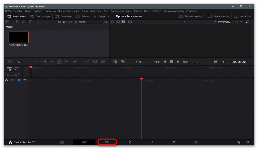Screen dimensions: 258x149
Task: Select the split clip scissors tool
Action: pyautogui.click(x=18, y=62)
